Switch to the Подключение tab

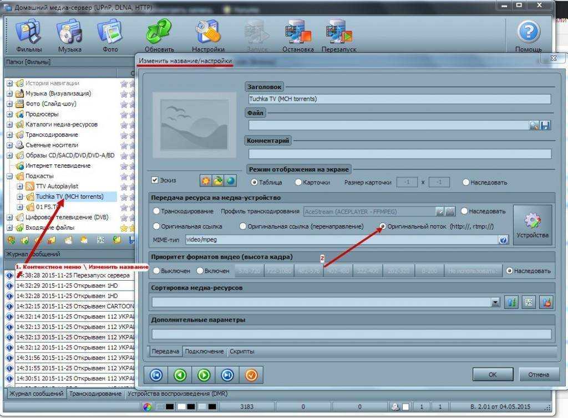204,352
